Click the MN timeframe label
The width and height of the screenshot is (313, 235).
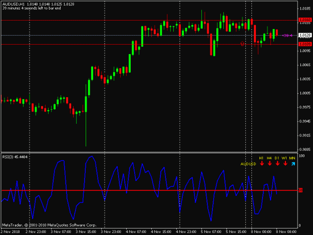[292, 158]
